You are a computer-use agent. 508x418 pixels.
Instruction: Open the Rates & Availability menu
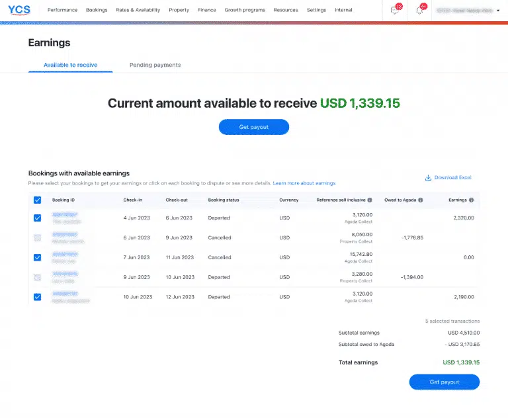point(138,10)
